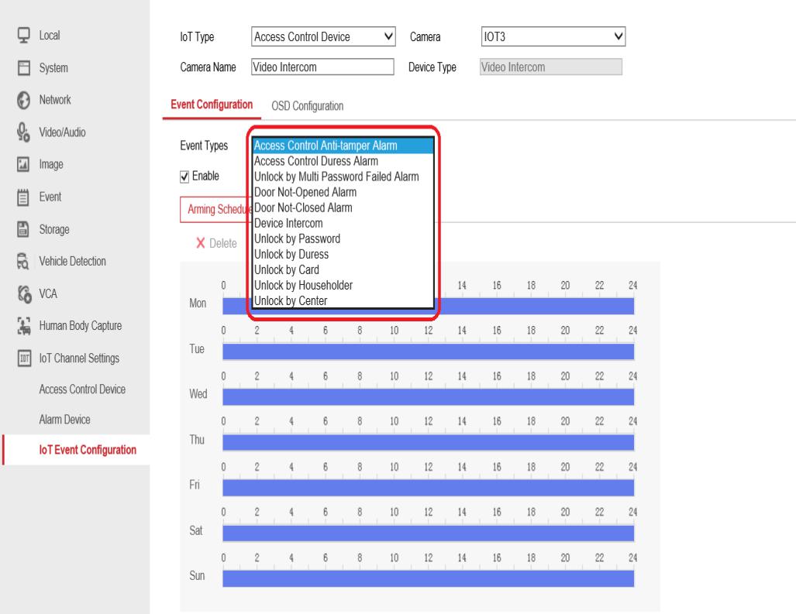The width and height of the screenshot is (796, 614).
Task: Expand the IoT Type dropdown
Action: (x=324, y=35)
